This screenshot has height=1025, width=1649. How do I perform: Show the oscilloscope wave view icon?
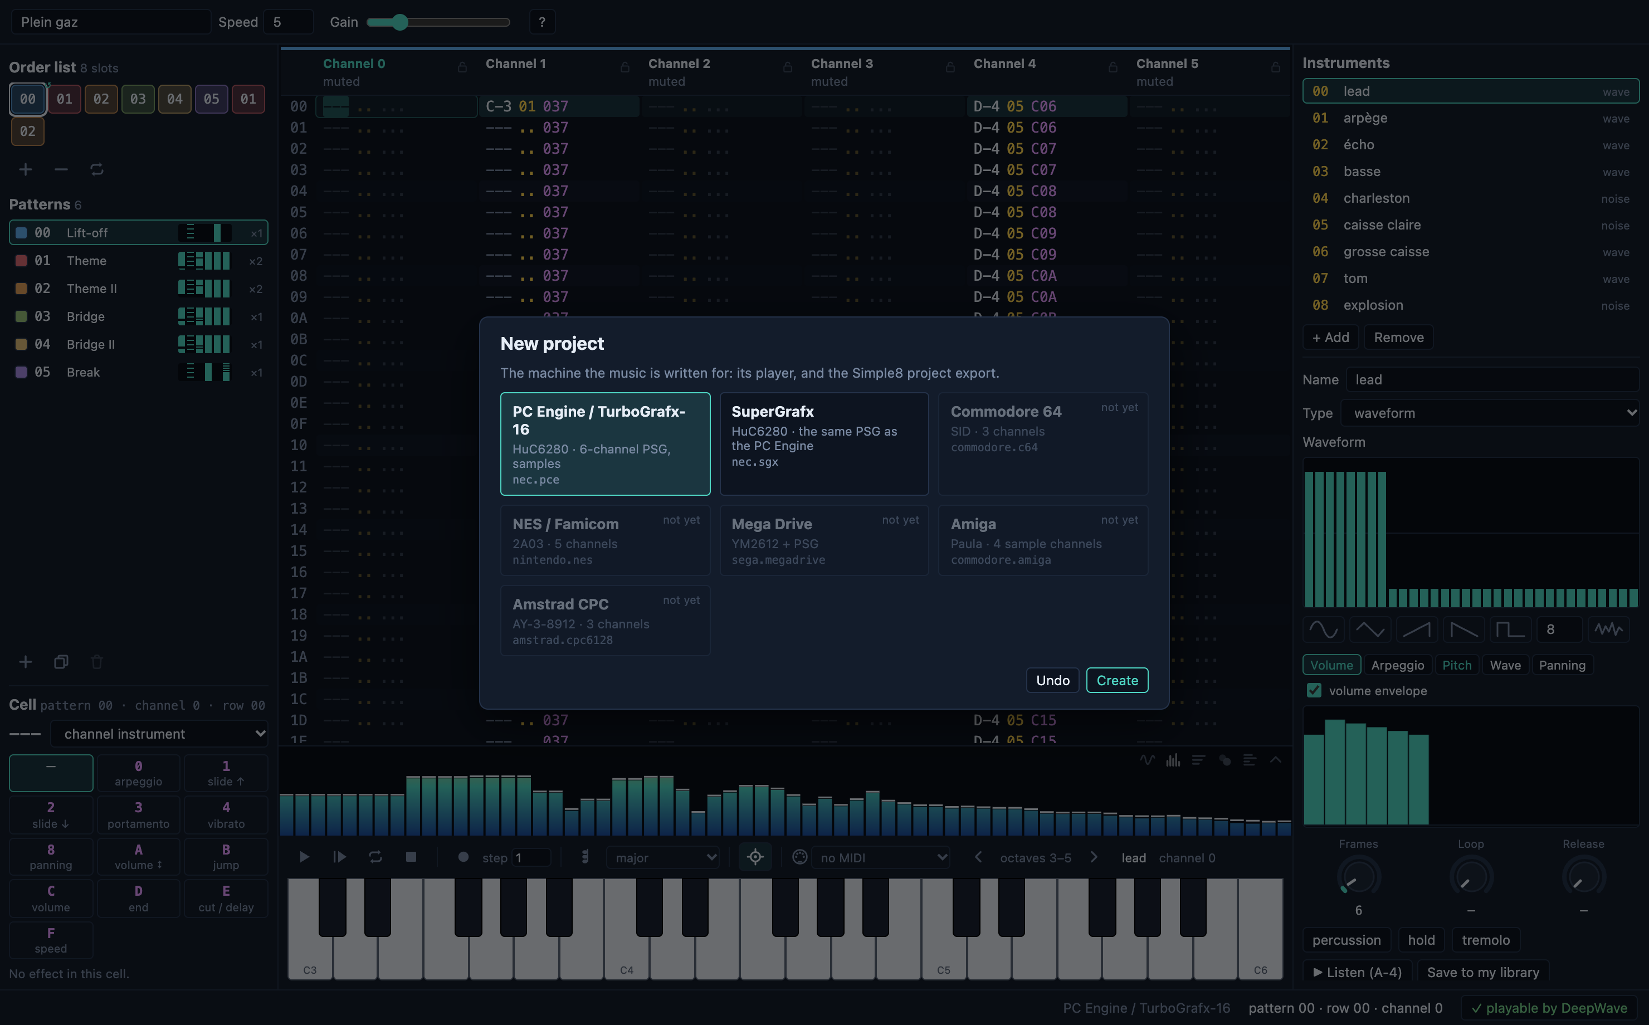tap(1147, 760)
